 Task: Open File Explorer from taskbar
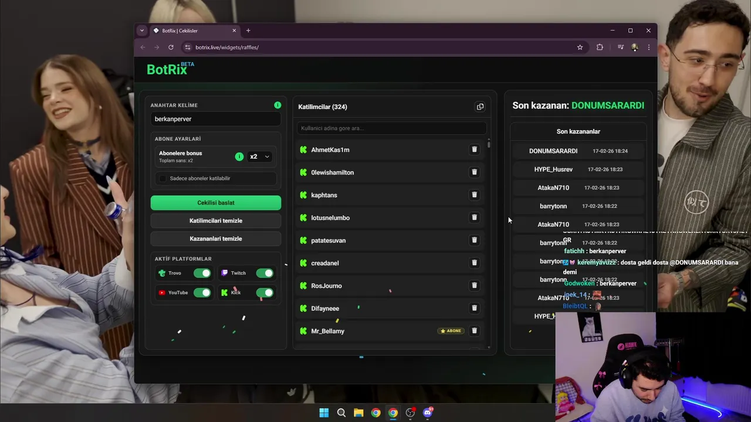358,413
